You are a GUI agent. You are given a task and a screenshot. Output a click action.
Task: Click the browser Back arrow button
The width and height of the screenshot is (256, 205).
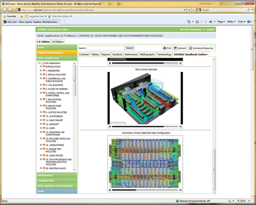[x=5, y=10]
